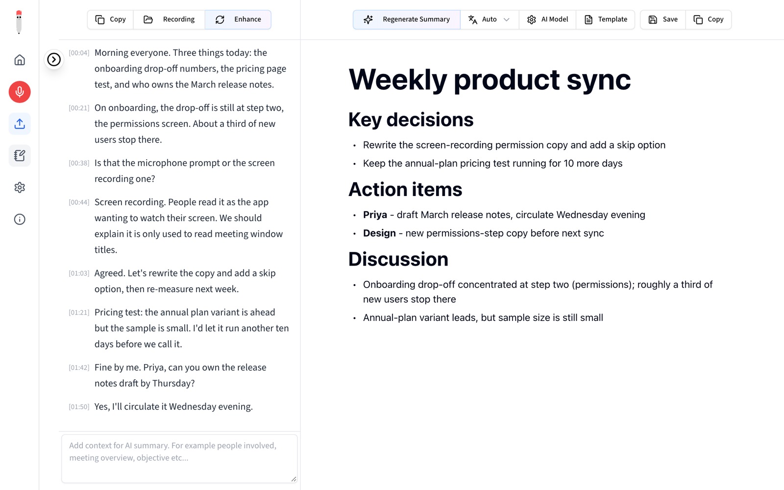Choose a summary Template
The height and width of the screenshot is (490, 784).
point(606,20)
